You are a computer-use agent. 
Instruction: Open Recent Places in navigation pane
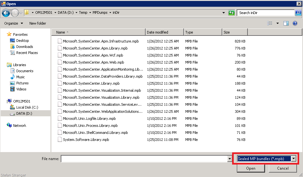(x=27, y=53)
